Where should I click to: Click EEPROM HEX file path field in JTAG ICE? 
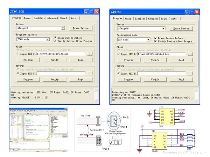click(x=61, y=73)
